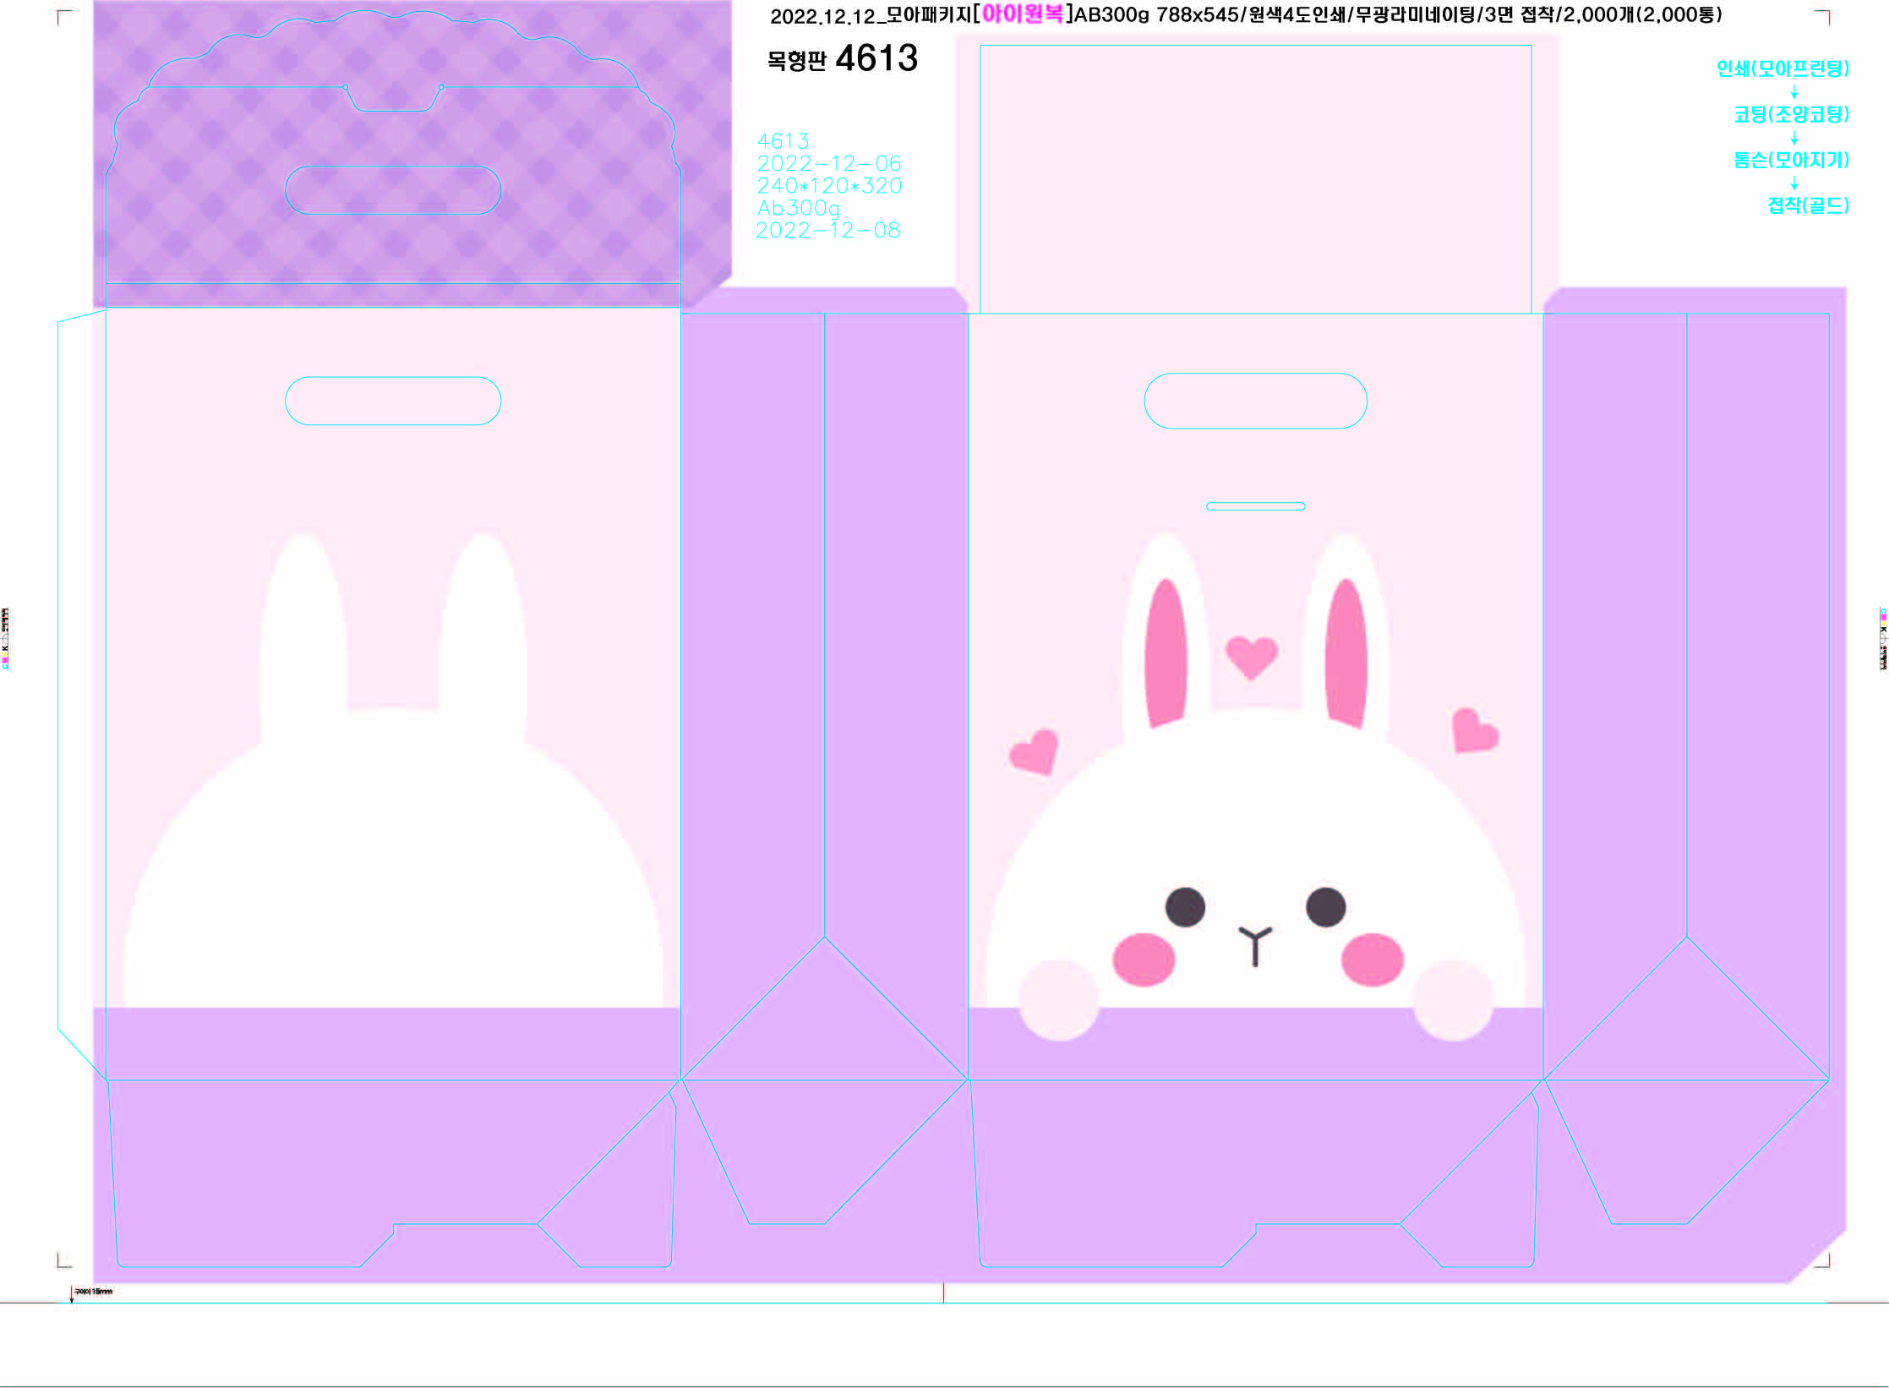Click the 인쇄(모아프린팅) process label

pos(1782,68)
